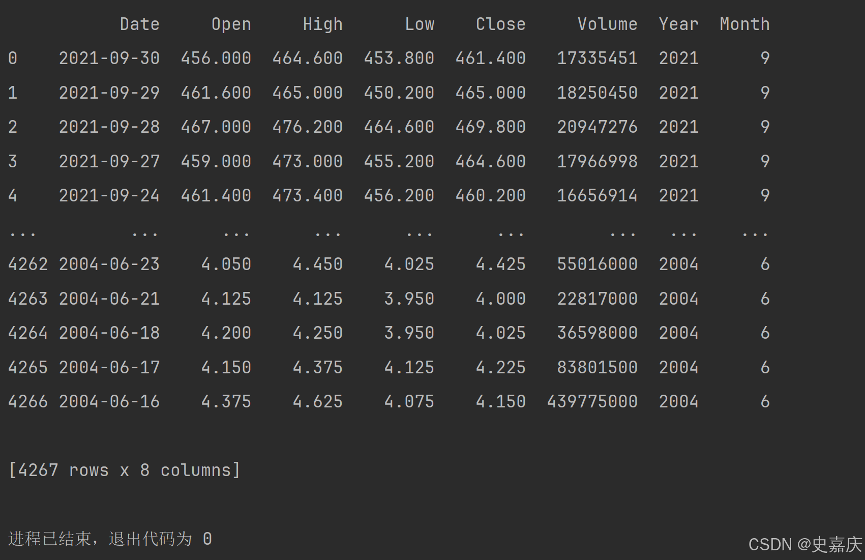Click High value 473.400
This screenshot has height=560, width=865.
coord(308,195)
